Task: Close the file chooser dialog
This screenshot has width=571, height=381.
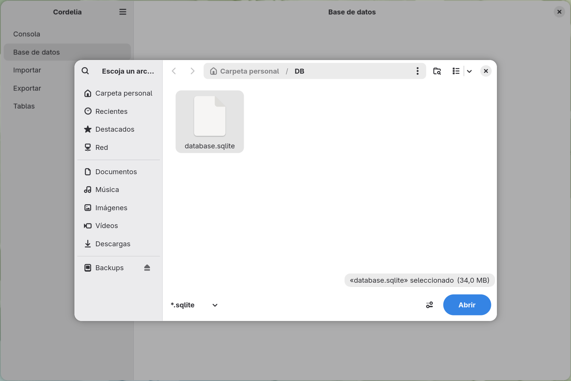Action: coord(486,71)
